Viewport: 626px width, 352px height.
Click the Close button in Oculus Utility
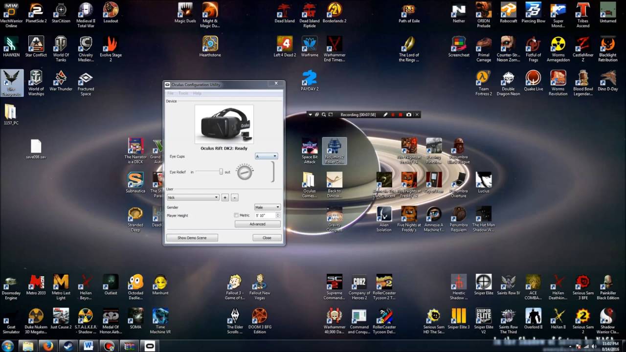coord(267,238)
